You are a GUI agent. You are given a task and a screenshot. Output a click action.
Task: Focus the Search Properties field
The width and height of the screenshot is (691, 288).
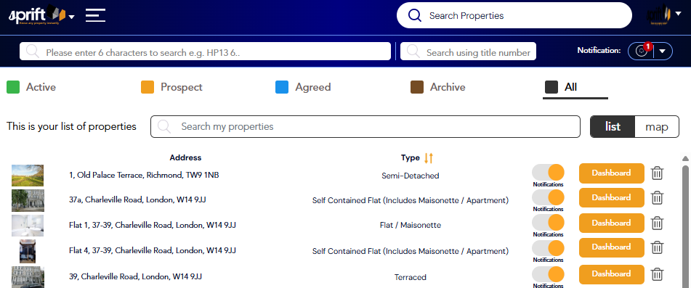514,15
